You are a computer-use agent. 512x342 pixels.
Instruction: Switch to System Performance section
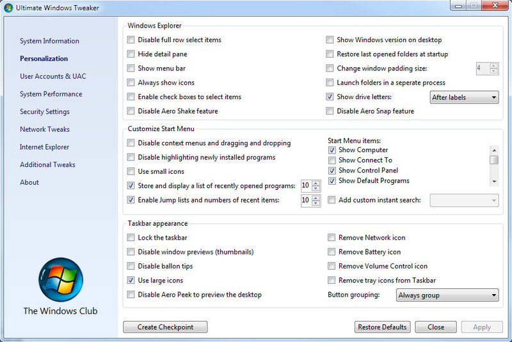(x=51, y=94)
